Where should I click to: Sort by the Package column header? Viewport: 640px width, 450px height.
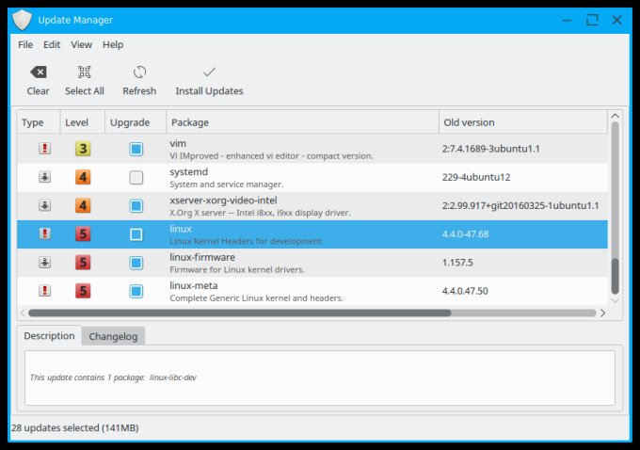301,122
